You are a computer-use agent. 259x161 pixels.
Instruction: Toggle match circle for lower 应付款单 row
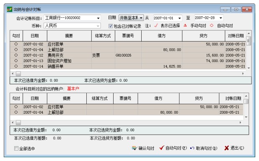[16, 106]
